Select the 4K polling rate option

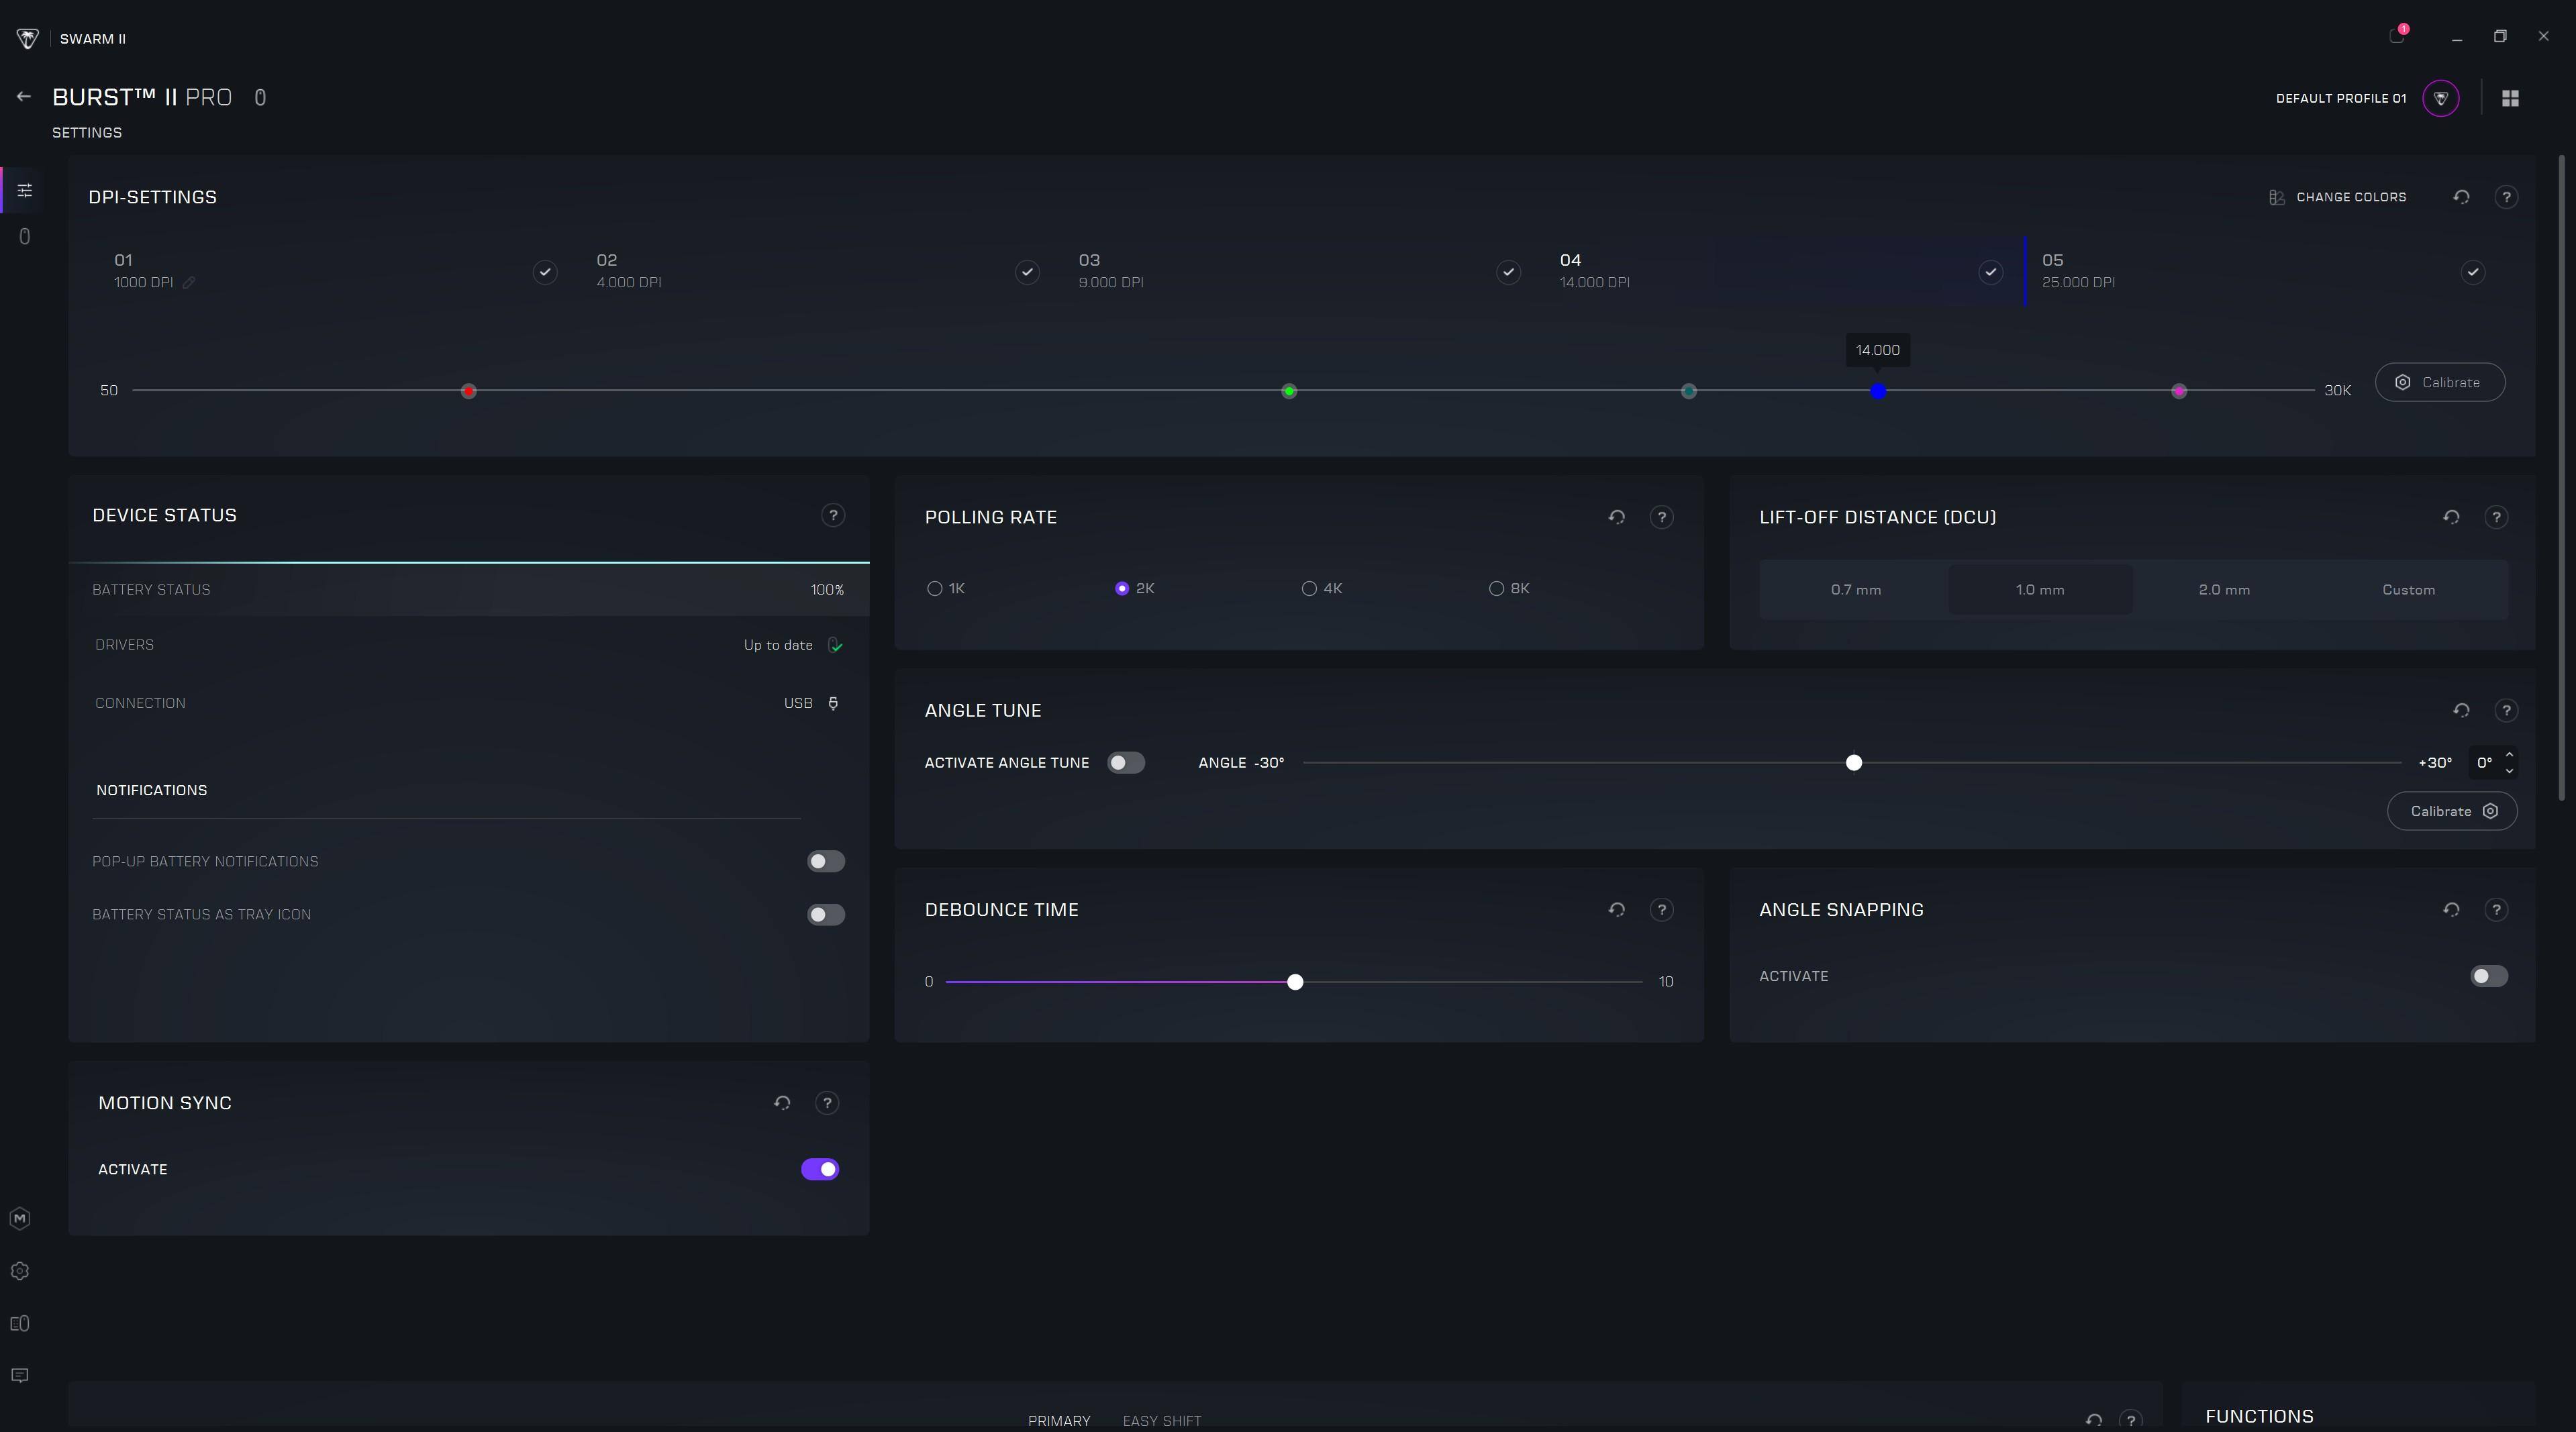[x=1309, y=589]
